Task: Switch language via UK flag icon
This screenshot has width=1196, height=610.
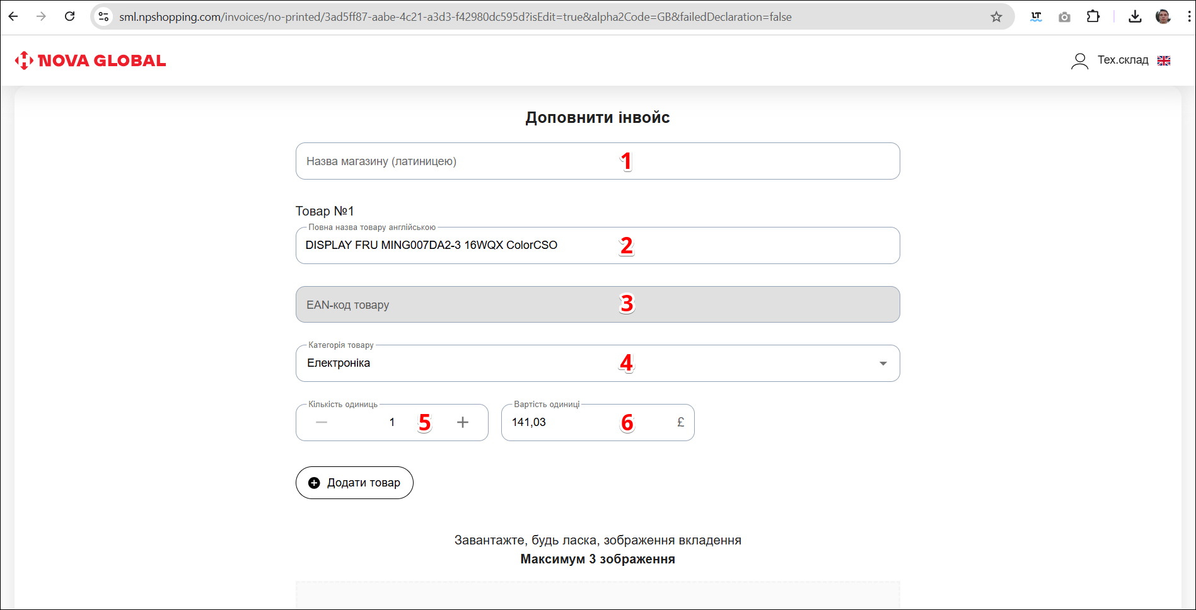Action: tap(1164, 60)
